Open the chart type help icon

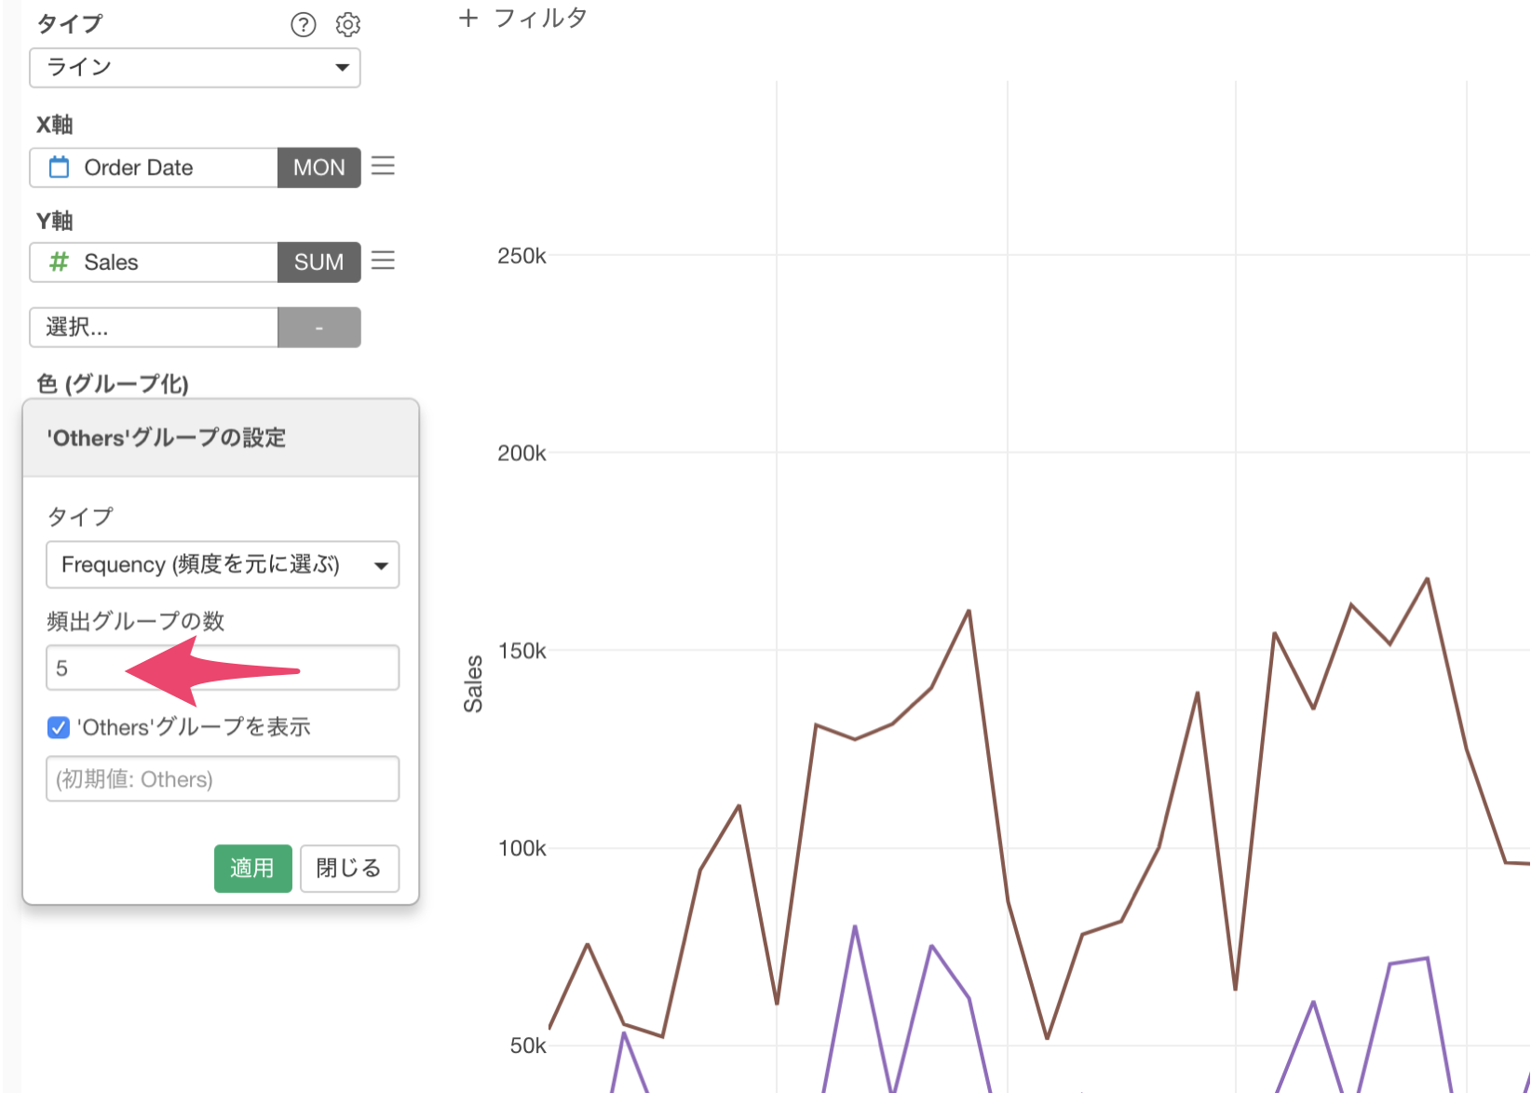click(x=304, y=24)
